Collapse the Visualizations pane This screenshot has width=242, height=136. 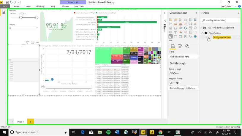[196, 13]
